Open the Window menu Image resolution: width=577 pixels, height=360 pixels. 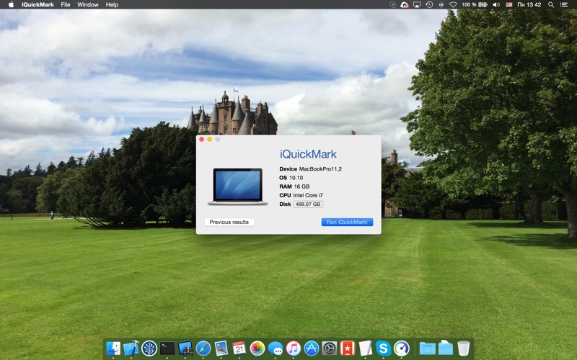(x=87, y=4)
